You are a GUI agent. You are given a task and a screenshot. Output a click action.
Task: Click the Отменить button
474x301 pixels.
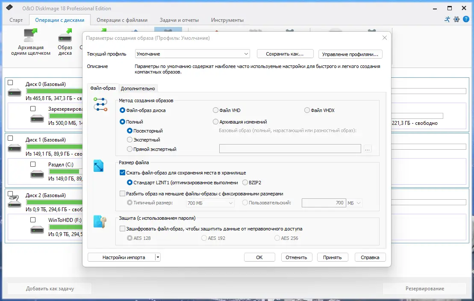click(x=296, y=257)
